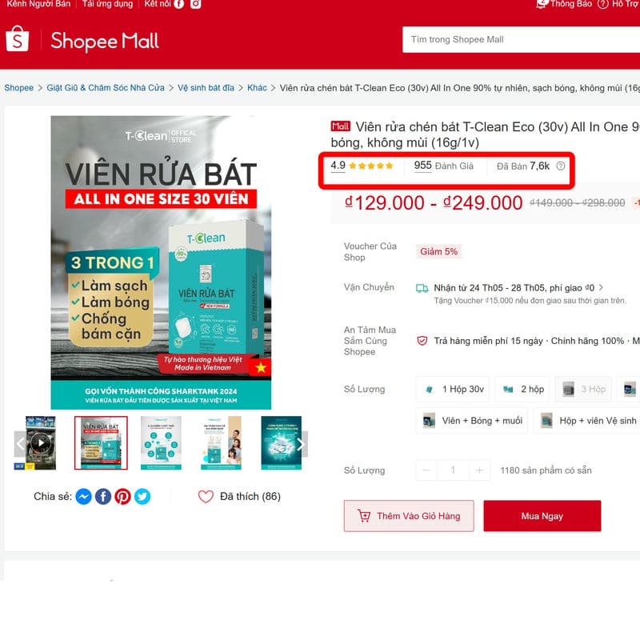
Task: Click the Mua Ngay button
Action: [542, 516]
